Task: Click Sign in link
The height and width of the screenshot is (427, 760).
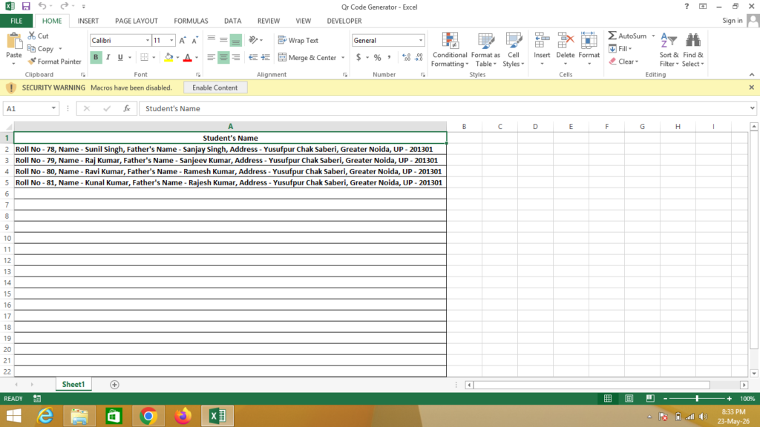Action: coord(733,20)
